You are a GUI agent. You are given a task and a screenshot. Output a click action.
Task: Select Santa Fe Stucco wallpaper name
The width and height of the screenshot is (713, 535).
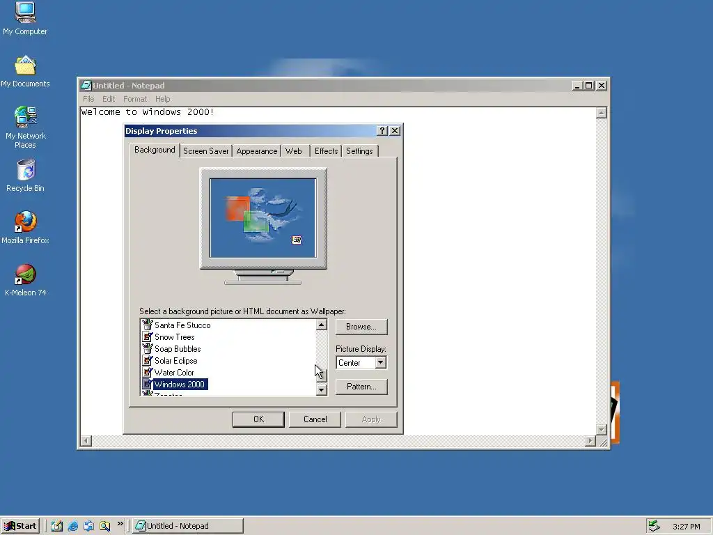(x=182, y=325)
